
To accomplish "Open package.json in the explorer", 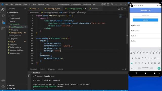I will point(15,53).
